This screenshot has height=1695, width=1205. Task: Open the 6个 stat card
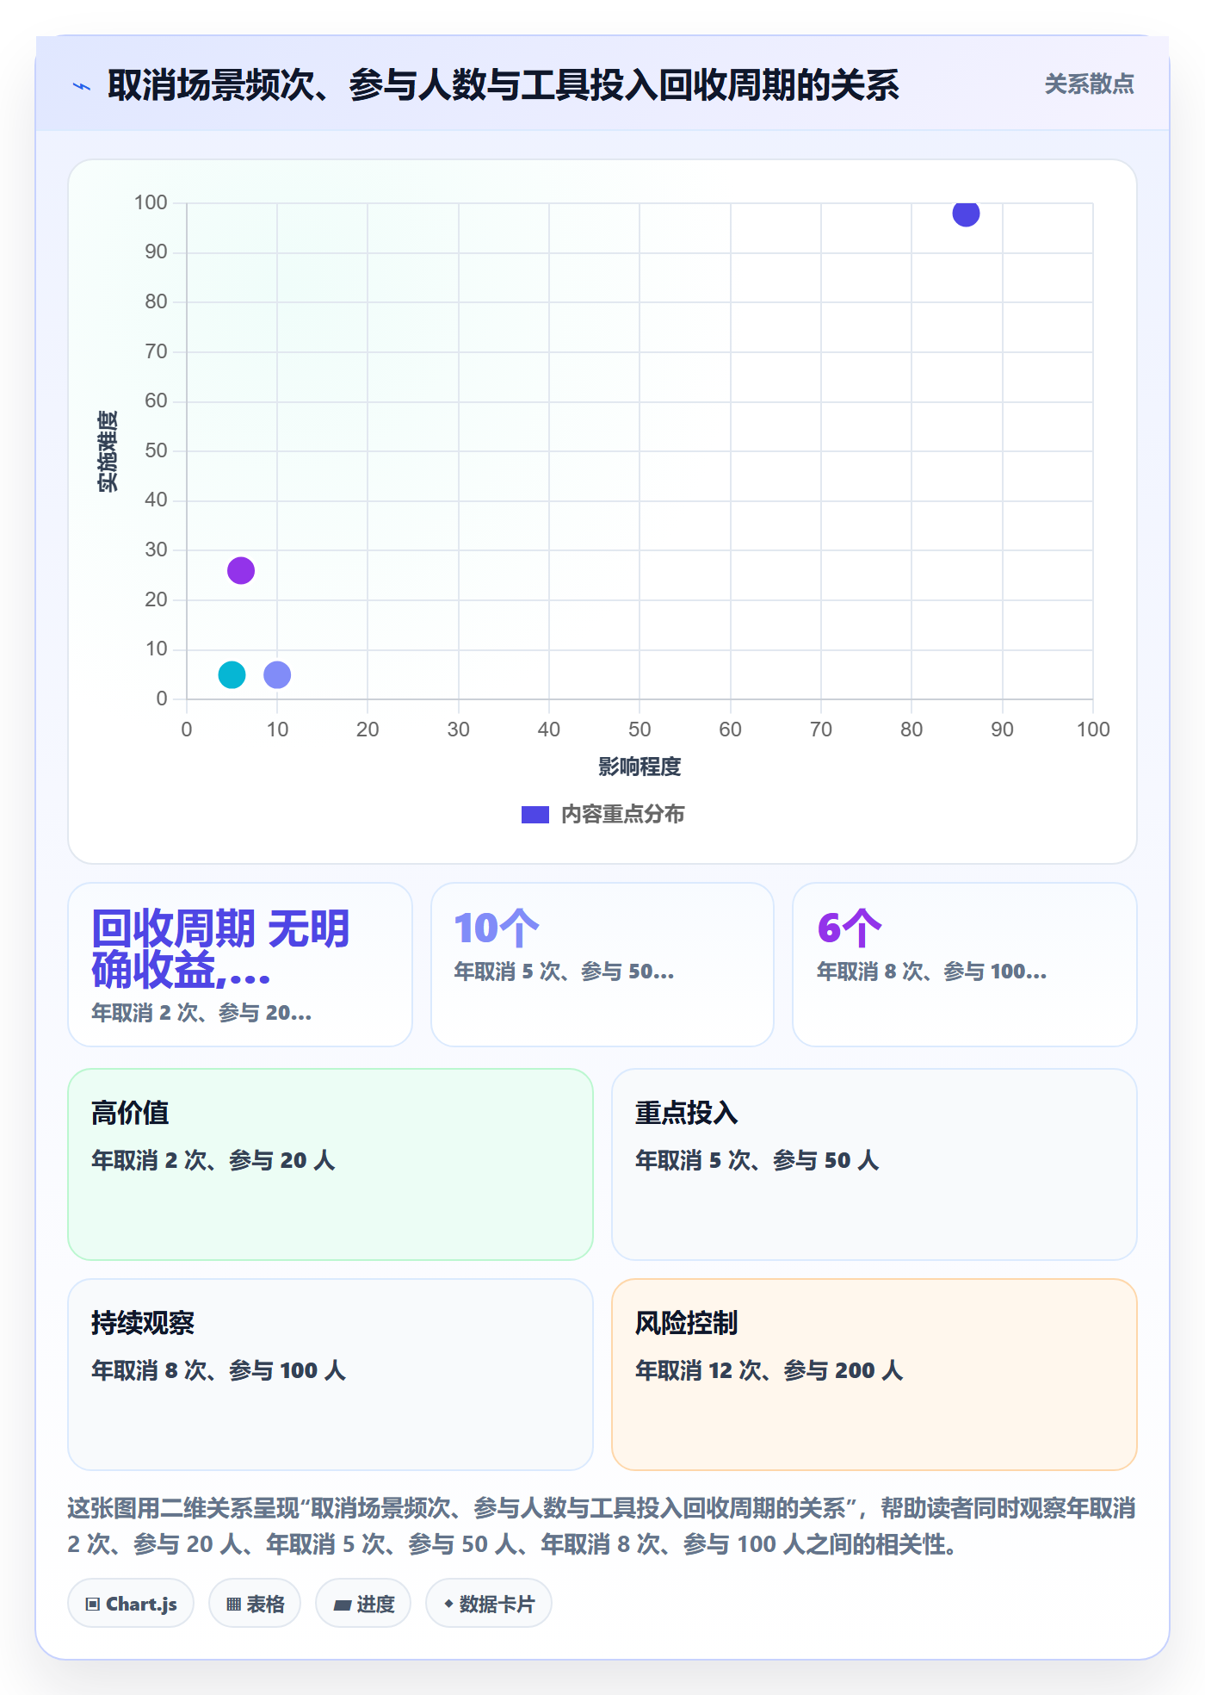(965, 964)
